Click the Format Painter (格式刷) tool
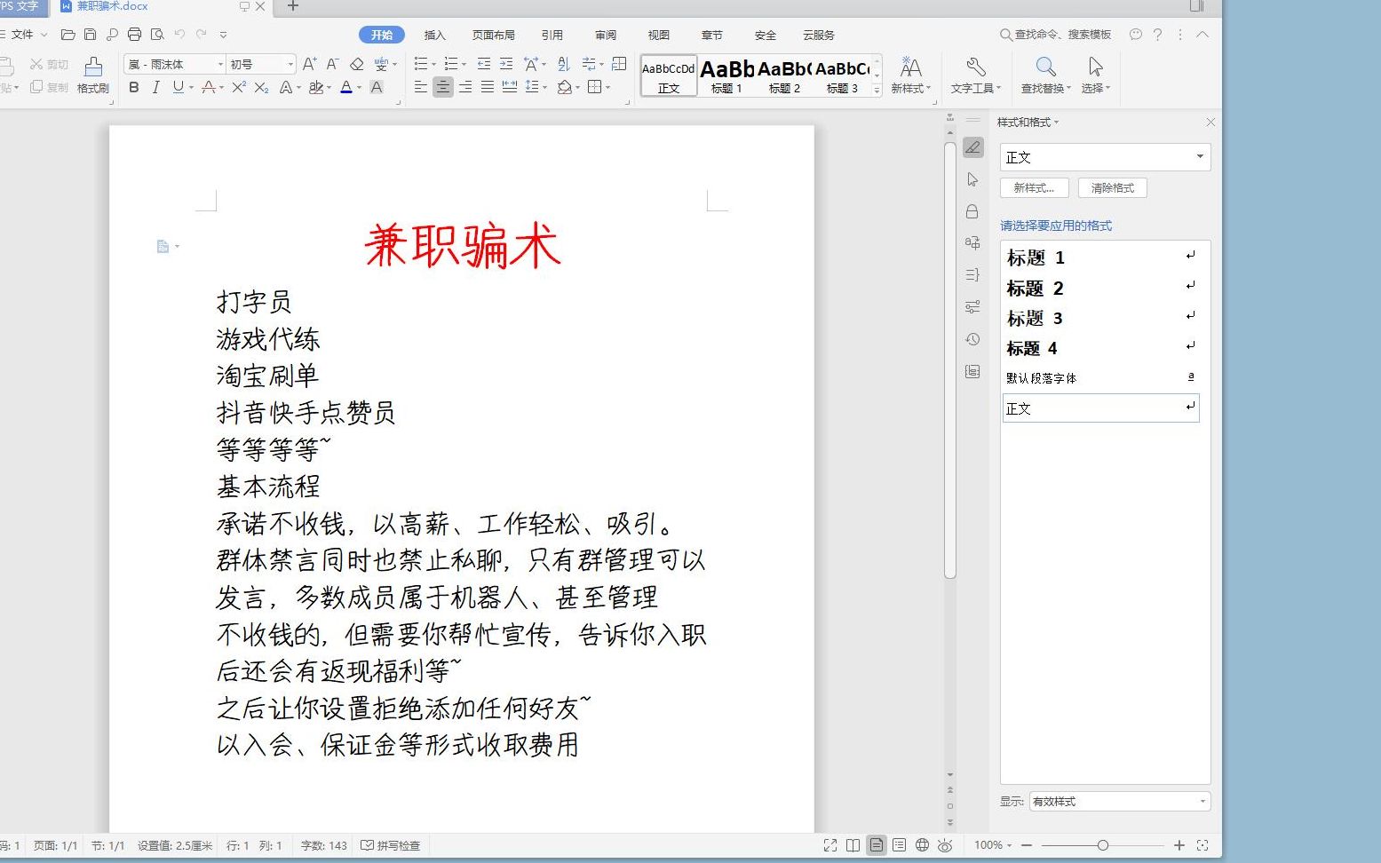1381x863 pixels. [x=92, y=75]
